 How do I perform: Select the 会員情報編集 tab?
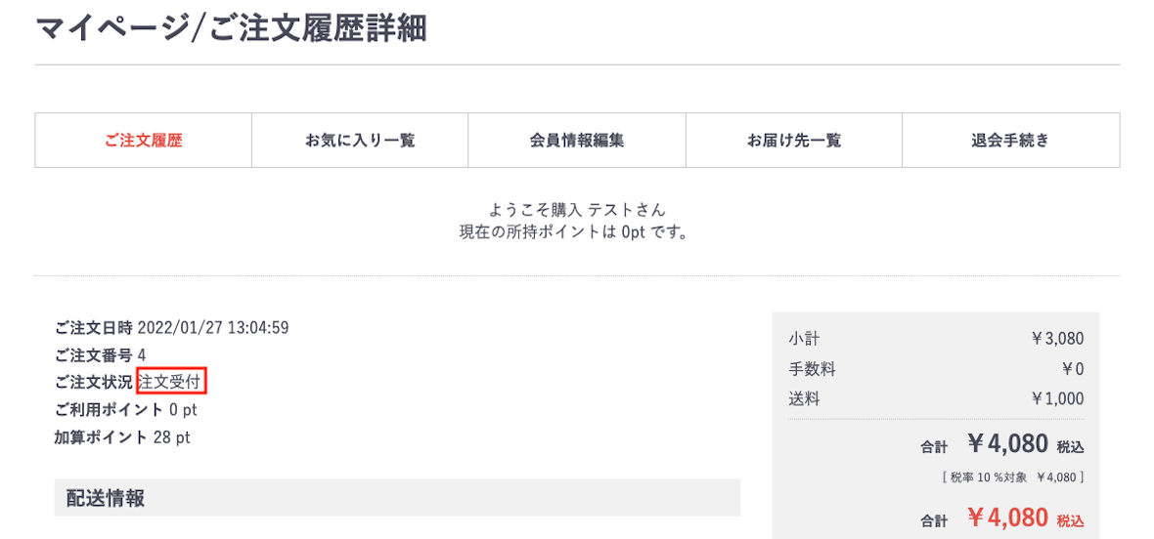pyautogui.click(x=577, y=141)
